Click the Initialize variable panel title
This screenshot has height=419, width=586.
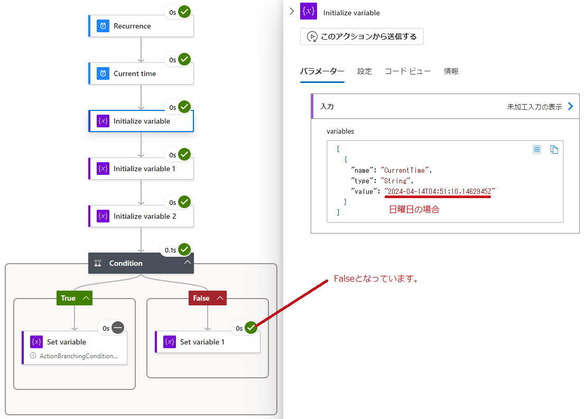click(x=351, y=13)
